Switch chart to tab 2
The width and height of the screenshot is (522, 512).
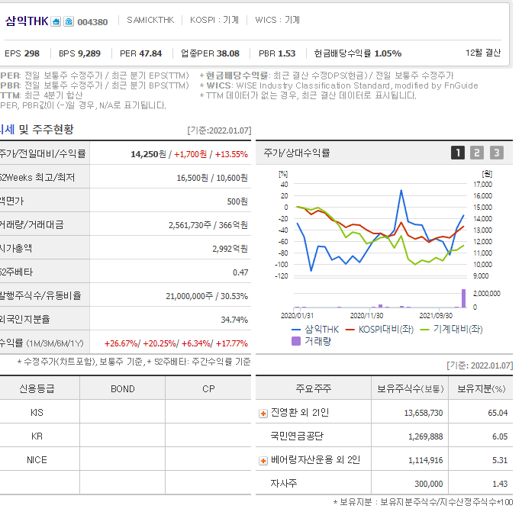[477, 153]
